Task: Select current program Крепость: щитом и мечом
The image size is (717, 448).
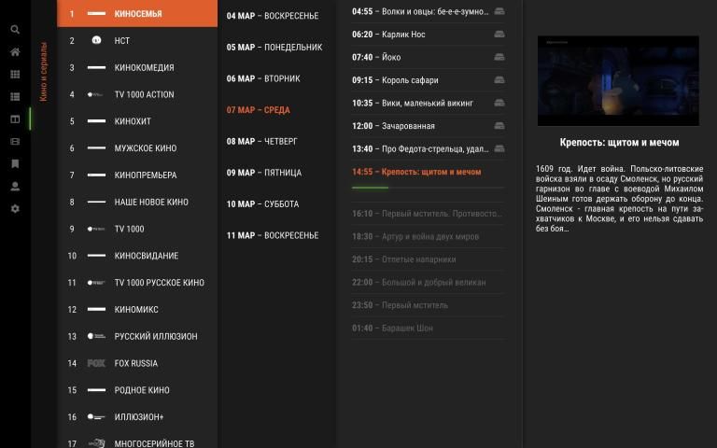Action: click(x=416, y=172)
